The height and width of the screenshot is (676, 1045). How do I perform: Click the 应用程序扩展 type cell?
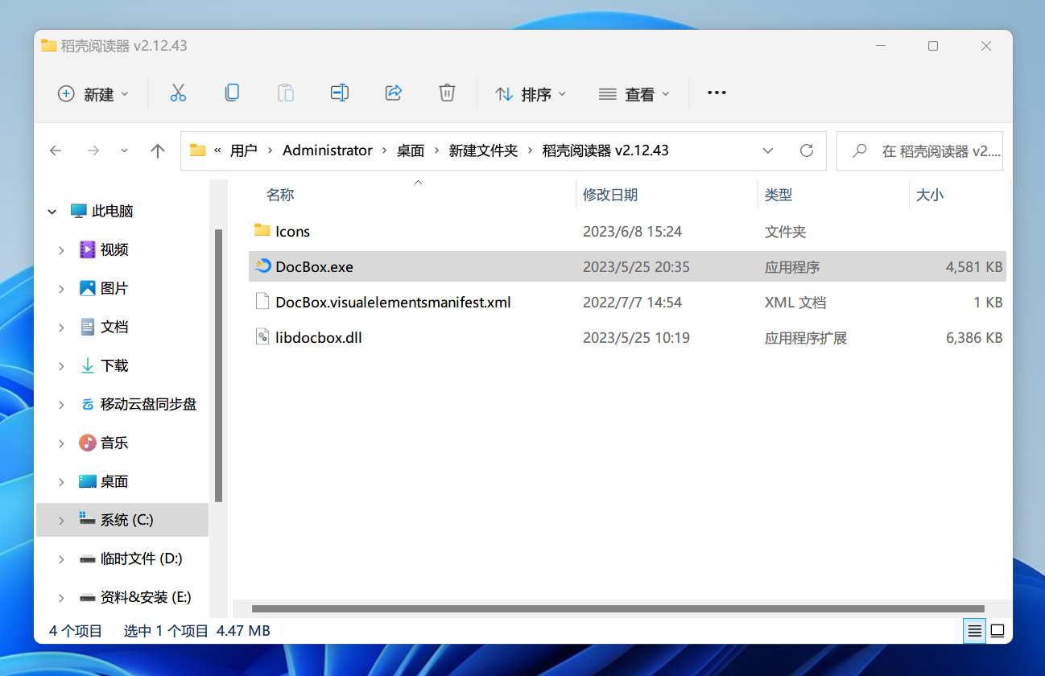coord(806,337)
